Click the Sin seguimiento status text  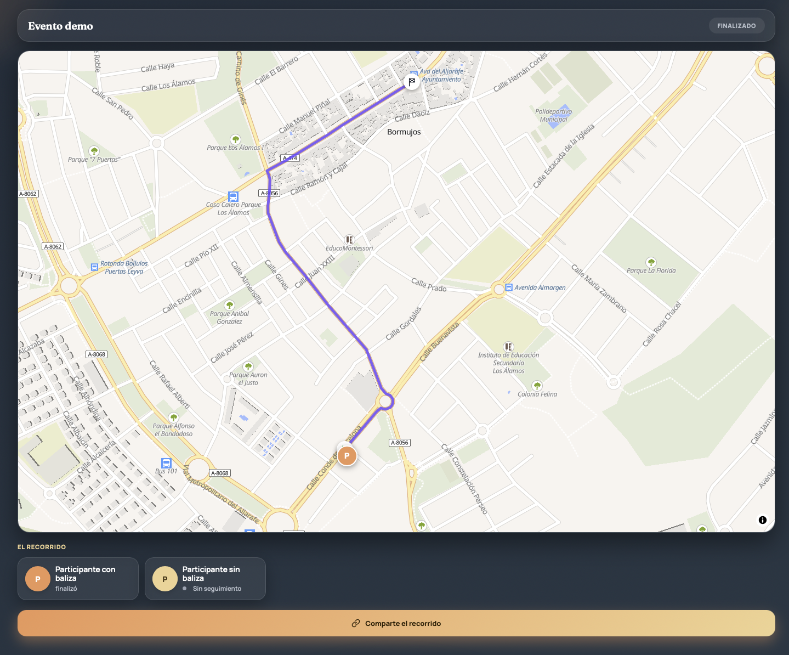pos(217,589)
